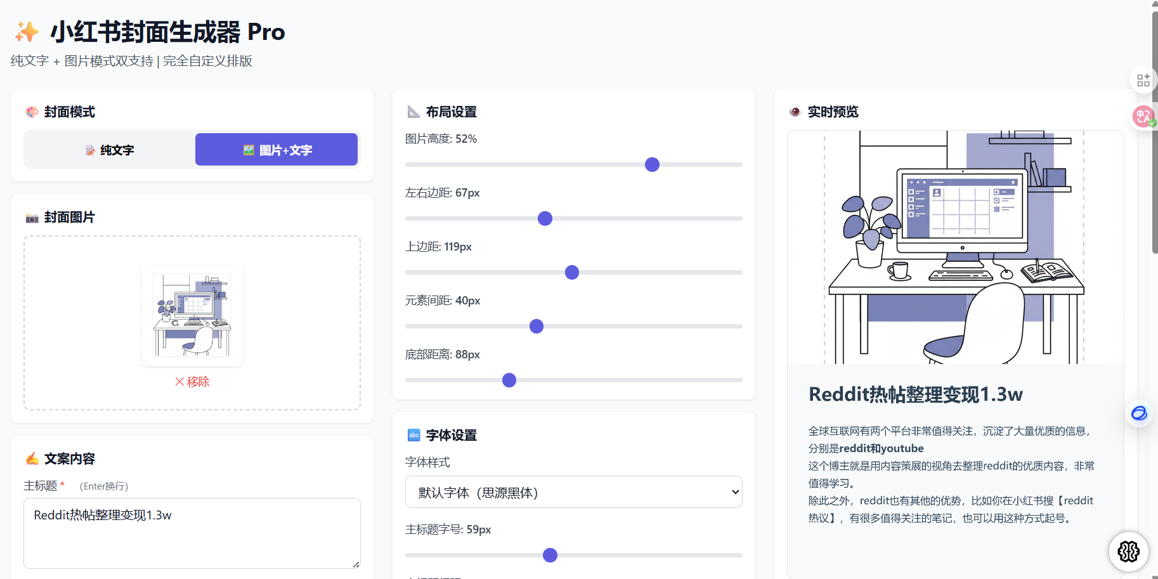Screen dimensions: 1158x579
Task: Open the 字体样式 dropdown
Action: click(574, 492)
